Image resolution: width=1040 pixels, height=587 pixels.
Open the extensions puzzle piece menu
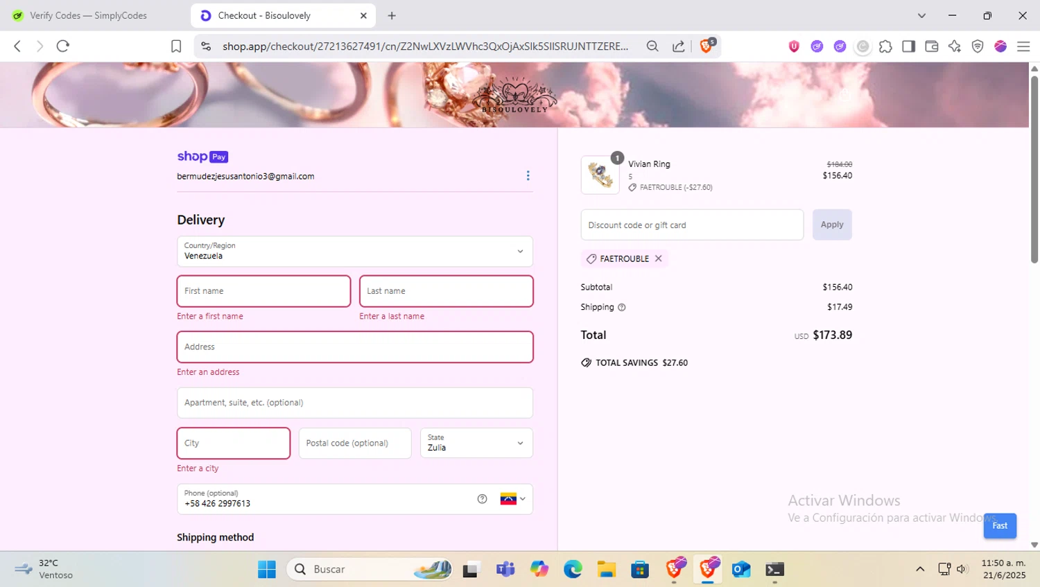click(885, 46)
